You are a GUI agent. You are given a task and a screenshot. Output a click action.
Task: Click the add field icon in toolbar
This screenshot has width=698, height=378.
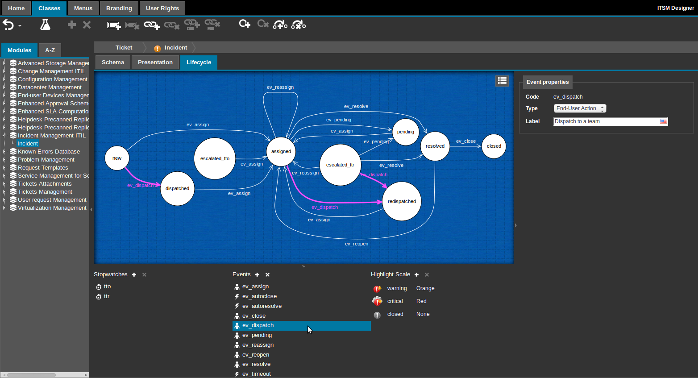pos(114,25)
